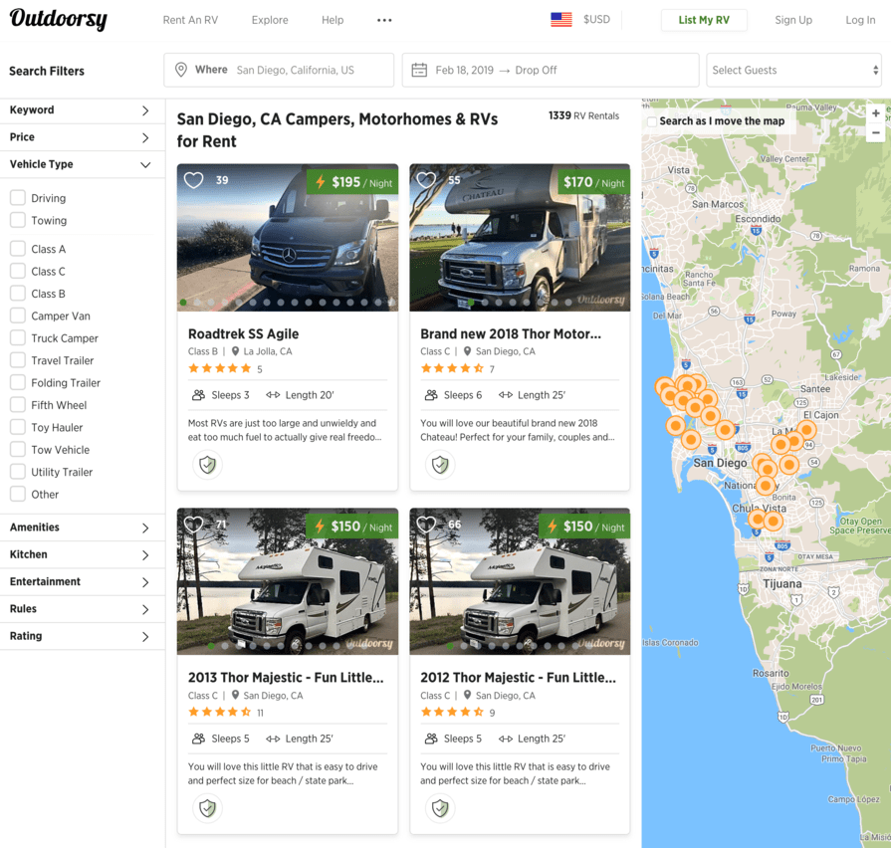Favorite the Roadtrek SS Agile listing
The image size is (891, 848).
pyautogui.click(x=194, y=180)
